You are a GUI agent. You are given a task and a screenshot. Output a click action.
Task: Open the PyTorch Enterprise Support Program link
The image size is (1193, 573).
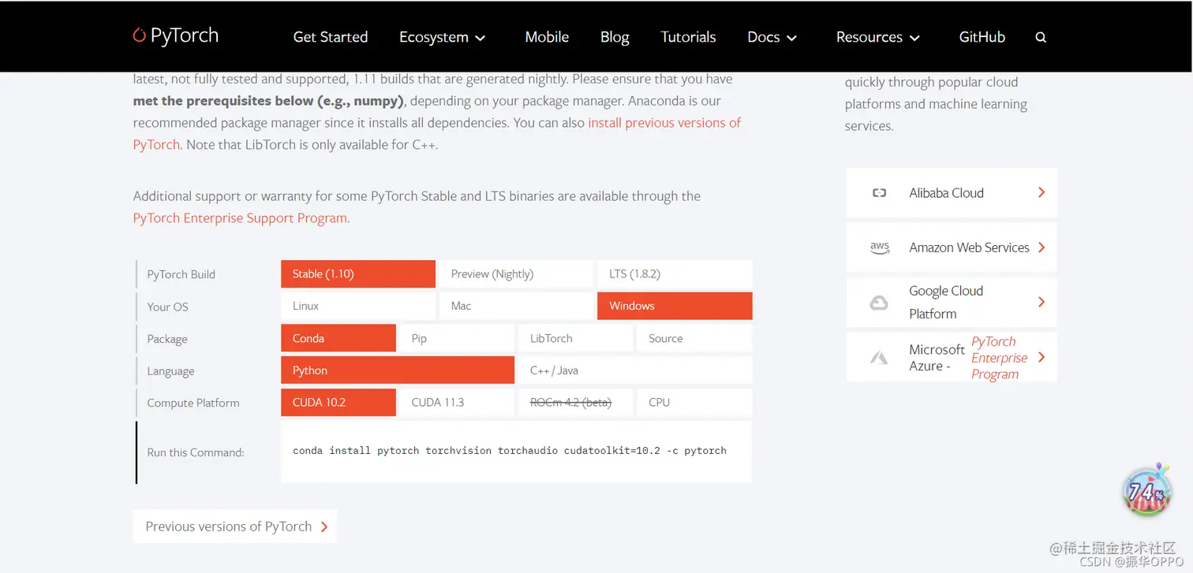240,218
